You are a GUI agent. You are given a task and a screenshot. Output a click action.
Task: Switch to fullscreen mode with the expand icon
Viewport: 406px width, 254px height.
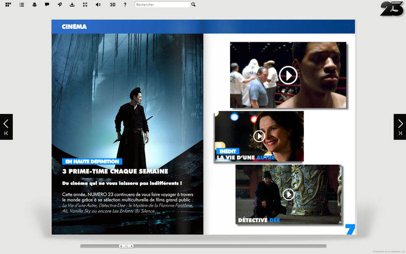[85, 5]
